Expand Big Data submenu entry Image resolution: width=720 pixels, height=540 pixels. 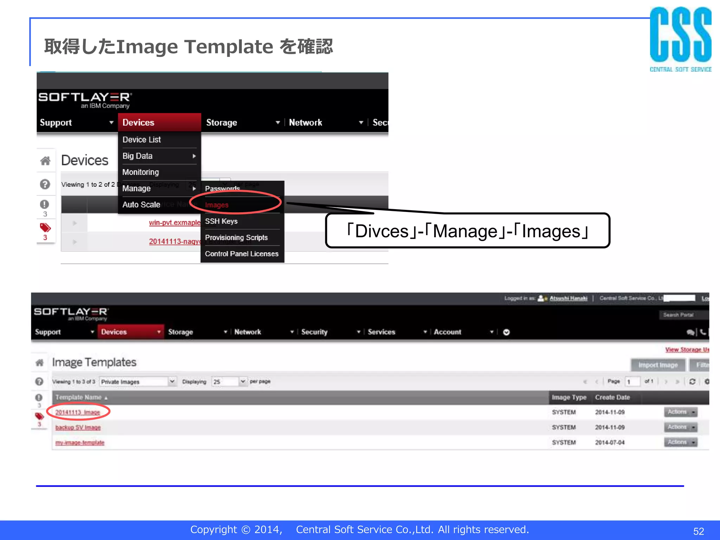[x=159, y=156]
